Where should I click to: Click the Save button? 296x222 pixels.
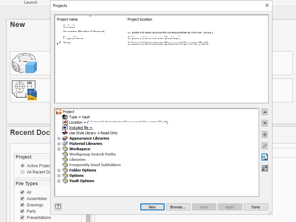pyautogui.click(x=204, y=207)
